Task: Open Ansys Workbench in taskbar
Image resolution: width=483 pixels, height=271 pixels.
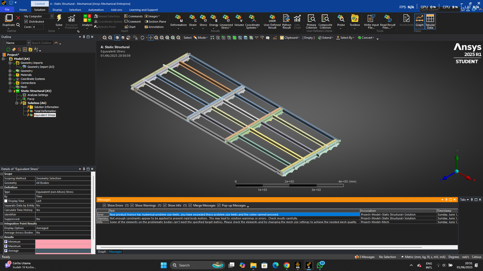Action: 298,265
